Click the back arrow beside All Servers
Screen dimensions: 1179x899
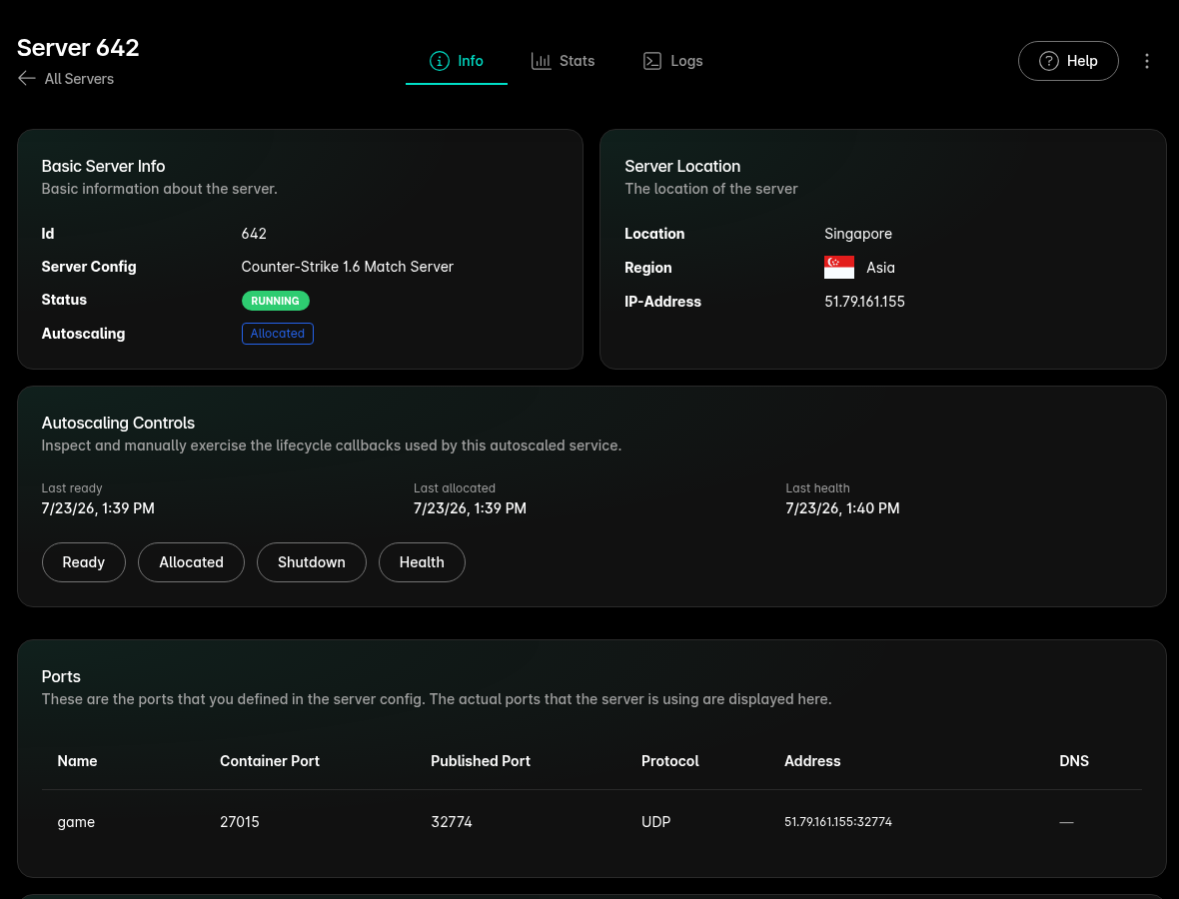tap(27, 78)
